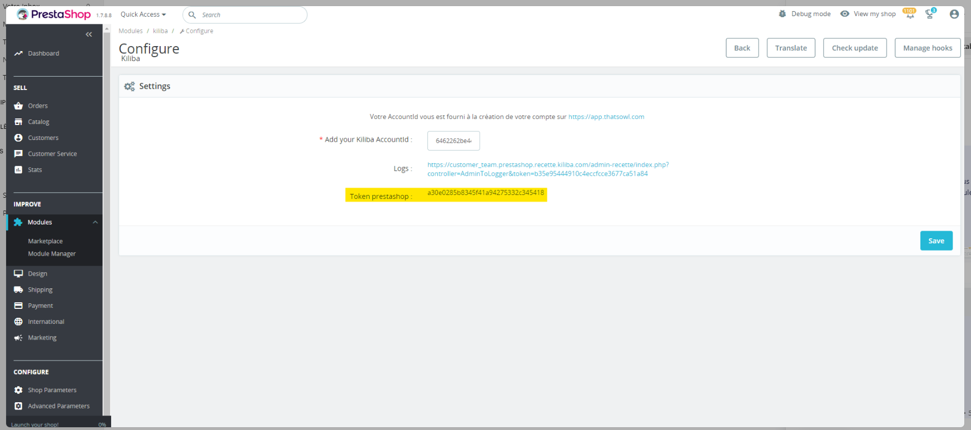Open Module Manager submenu item
Image resolution: width=971 pixels, height=430 pixels.
[52, 254]
